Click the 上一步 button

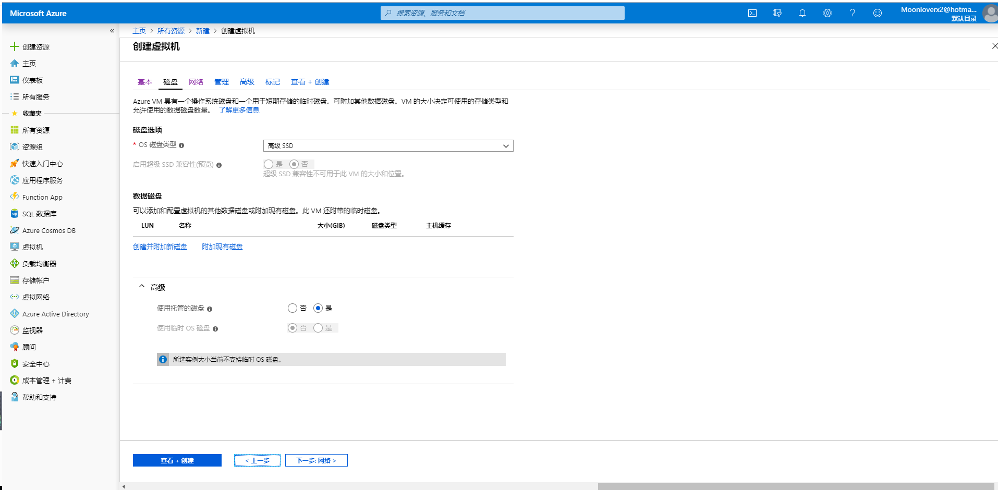258,460
